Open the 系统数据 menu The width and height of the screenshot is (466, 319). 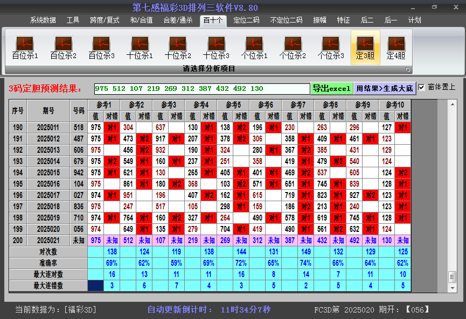click(43, 20)
